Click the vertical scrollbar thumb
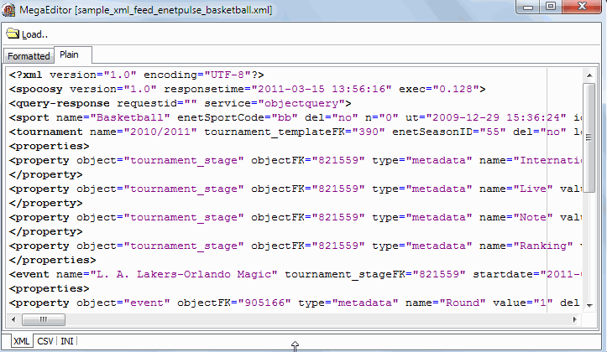Viewport: 607px width, 352px height. 589,137
